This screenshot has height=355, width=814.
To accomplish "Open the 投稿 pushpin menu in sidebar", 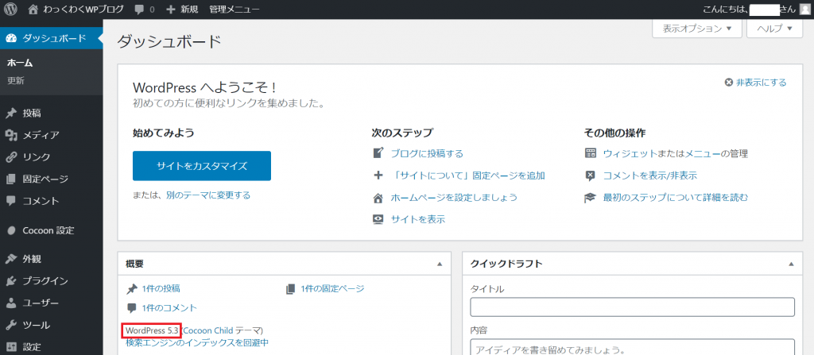I will click(32, 113).
